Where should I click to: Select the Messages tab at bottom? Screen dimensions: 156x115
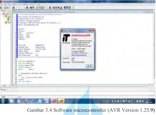pos(3,90)
